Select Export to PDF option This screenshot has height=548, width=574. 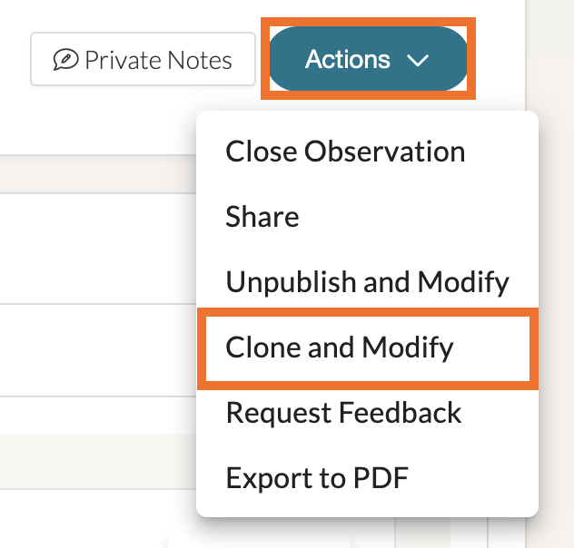[317, 477]
